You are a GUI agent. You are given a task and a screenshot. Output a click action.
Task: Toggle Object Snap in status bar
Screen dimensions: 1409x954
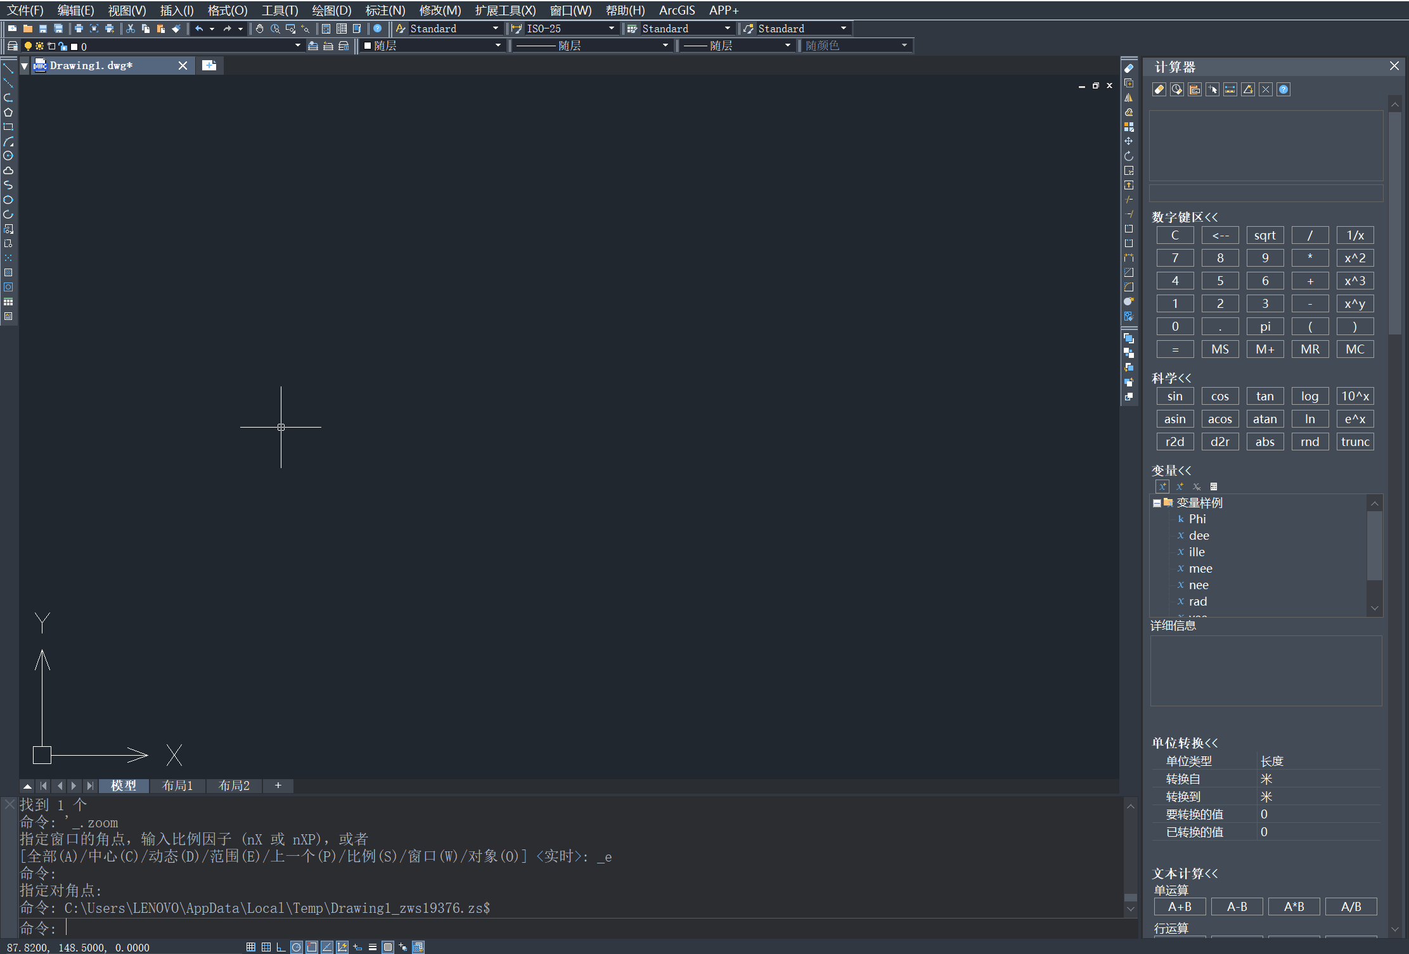point(312,947)
